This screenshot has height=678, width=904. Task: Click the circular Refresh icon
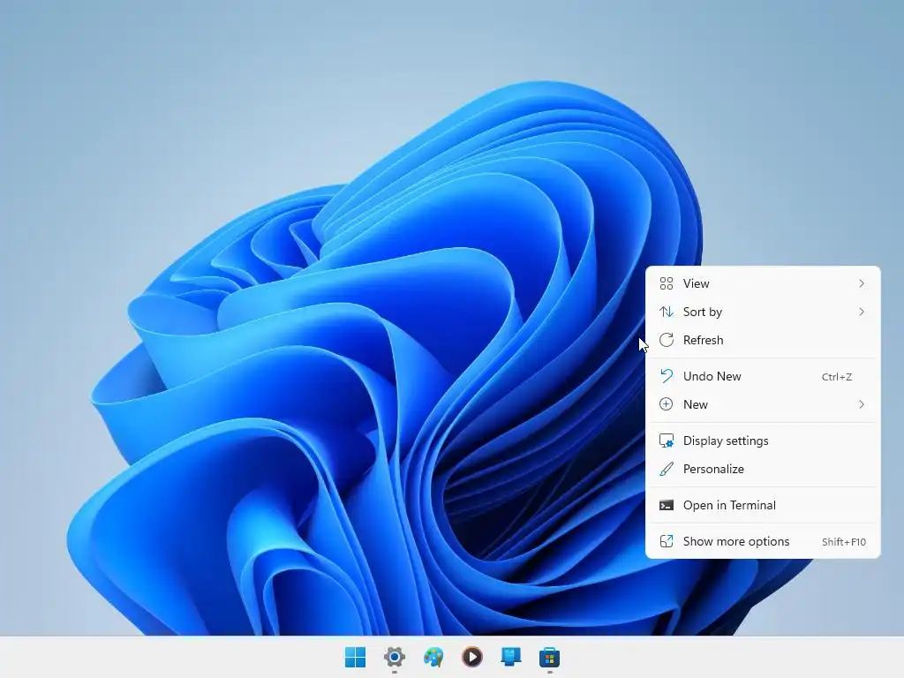(x=667, y=340)
